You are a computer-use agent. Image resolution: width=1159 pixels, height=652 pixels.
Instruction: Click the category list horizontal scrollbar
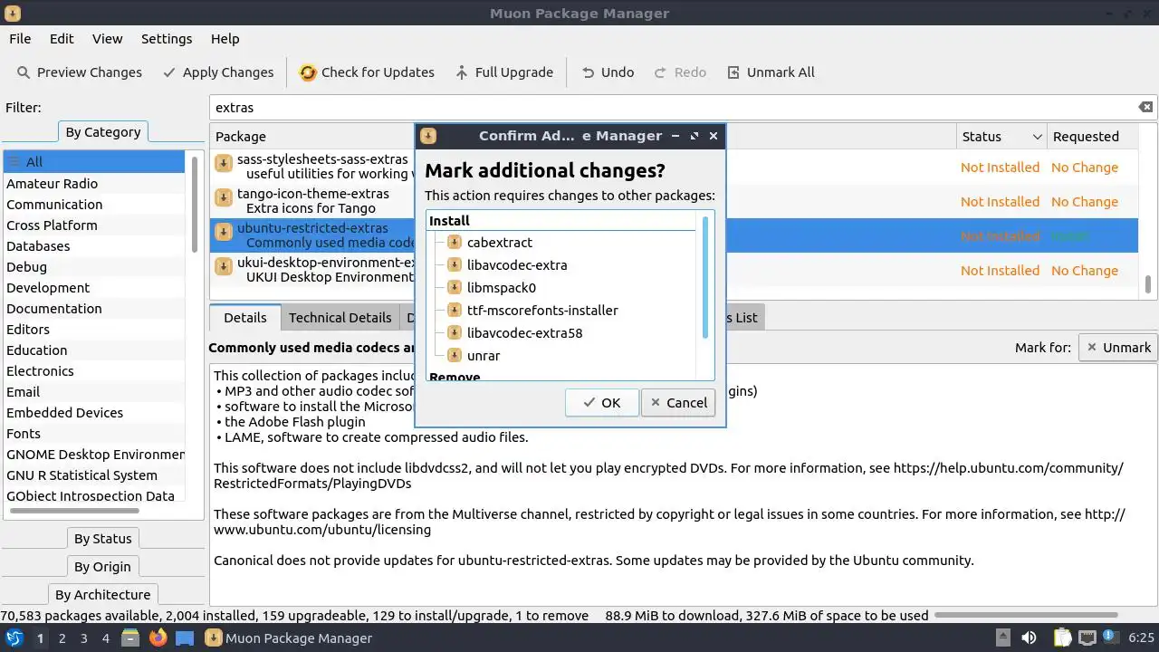click(x=74, y=512)
